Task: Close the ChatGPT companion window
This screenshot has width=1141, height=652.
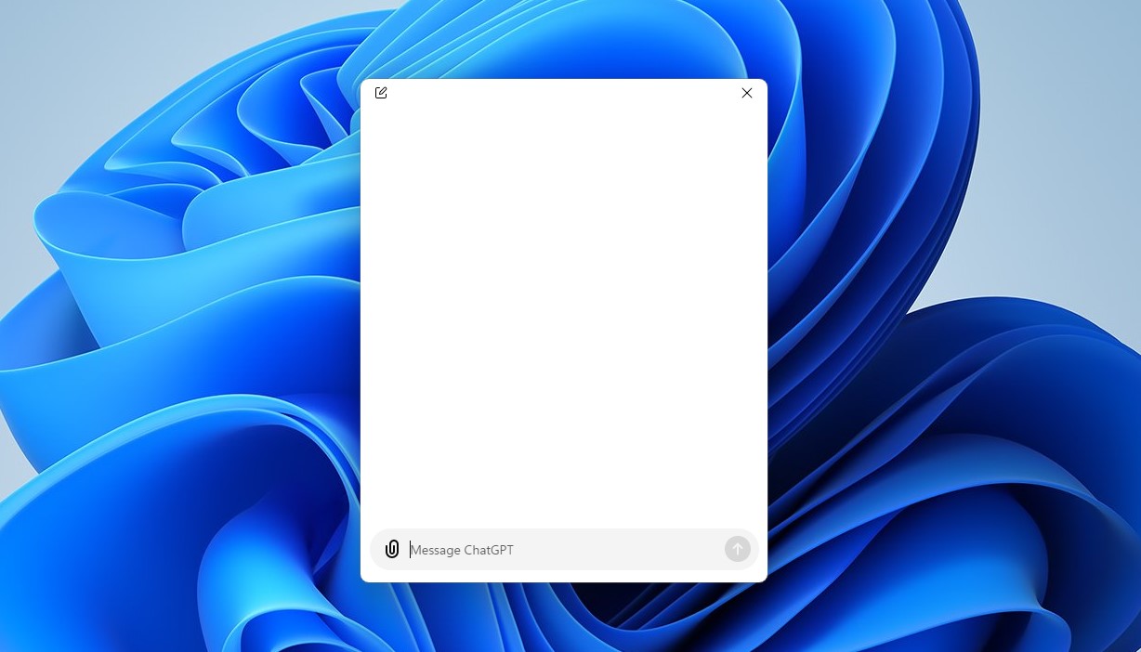Action: pos(747,93)
